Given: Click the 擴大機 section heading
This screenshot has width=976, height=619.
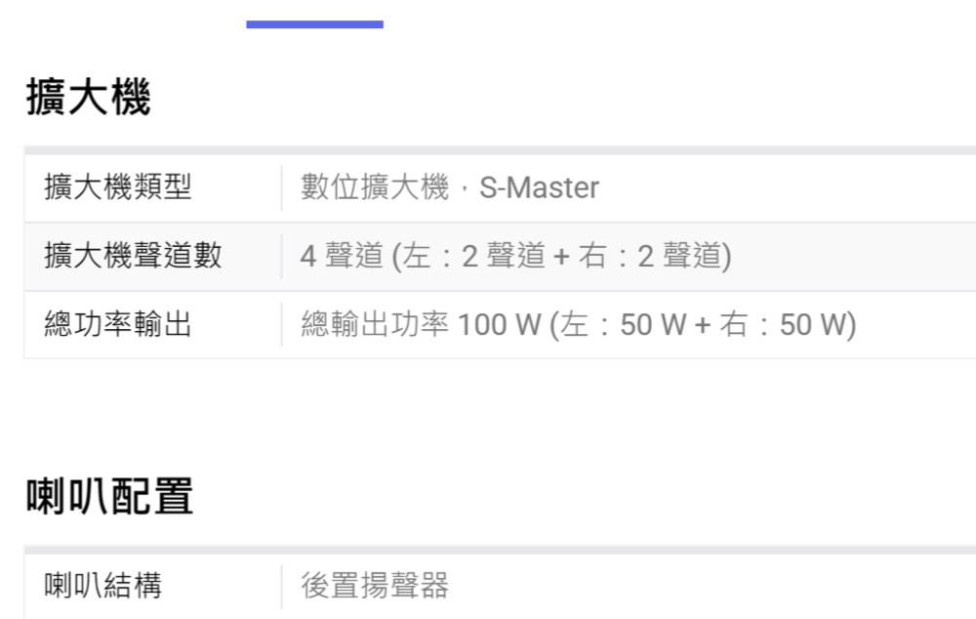Looking at the screenshot, I should point(88,99).
